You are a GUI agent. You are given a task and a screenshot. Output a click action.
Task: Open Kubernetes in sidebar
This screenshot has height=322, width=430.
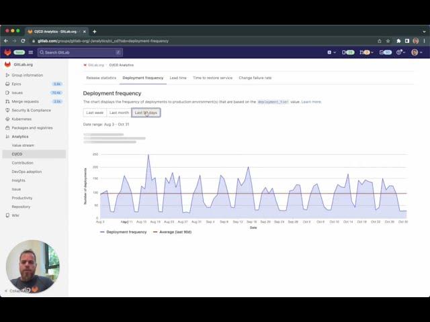coord(21,119)
